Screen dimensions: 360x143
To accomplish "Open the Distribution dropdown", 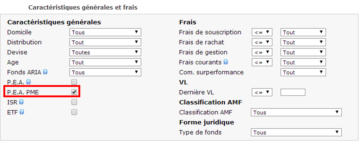I will 105,42.
